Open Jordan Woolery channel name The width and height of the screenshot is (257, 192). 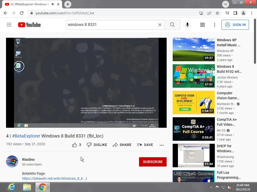coord(227,77)
